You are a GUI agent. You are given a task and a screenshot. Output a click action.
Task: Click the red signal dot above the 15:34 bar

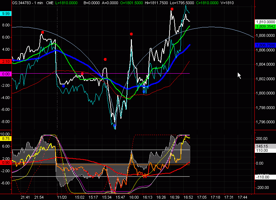coord(105,59)
